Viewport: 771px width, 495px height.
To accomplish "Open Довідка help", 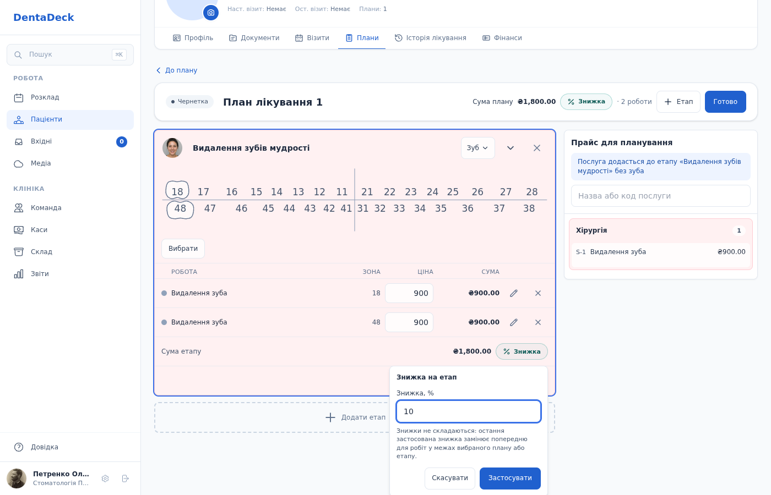I will [x=70, y=447].
